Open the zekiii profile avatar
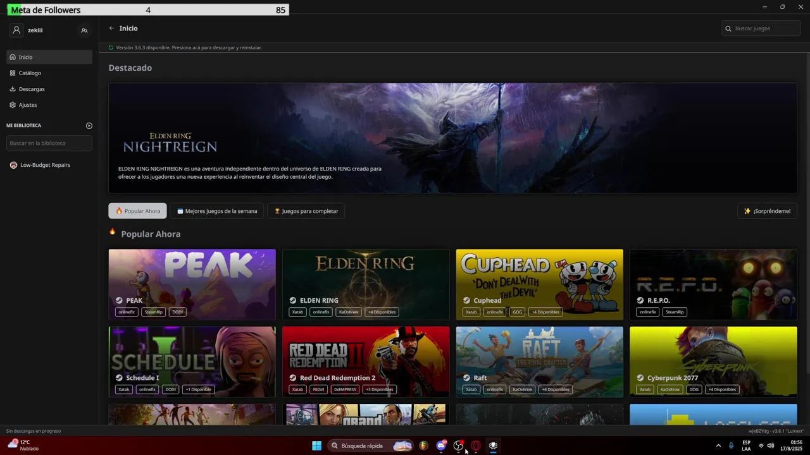This screenshot has width=810, height=455. pyautogui.click(x=16, y=30)
